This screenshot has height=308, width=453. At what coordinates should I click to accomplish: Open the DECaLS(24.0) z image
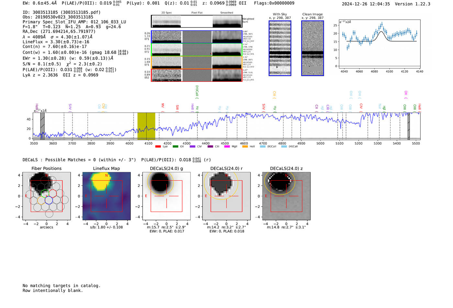pyautogui.click(x=286, y=196)
